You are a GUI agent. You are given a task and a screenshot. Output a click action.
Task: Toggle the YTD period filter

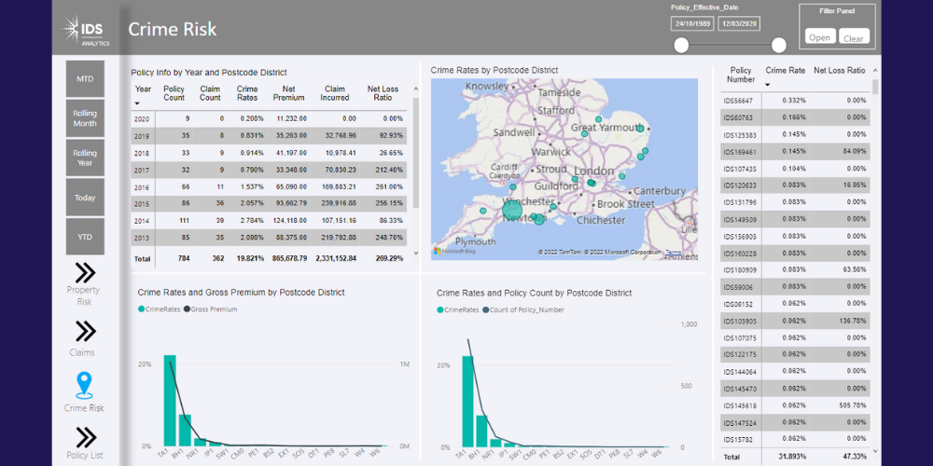click(x=85, y=237)
